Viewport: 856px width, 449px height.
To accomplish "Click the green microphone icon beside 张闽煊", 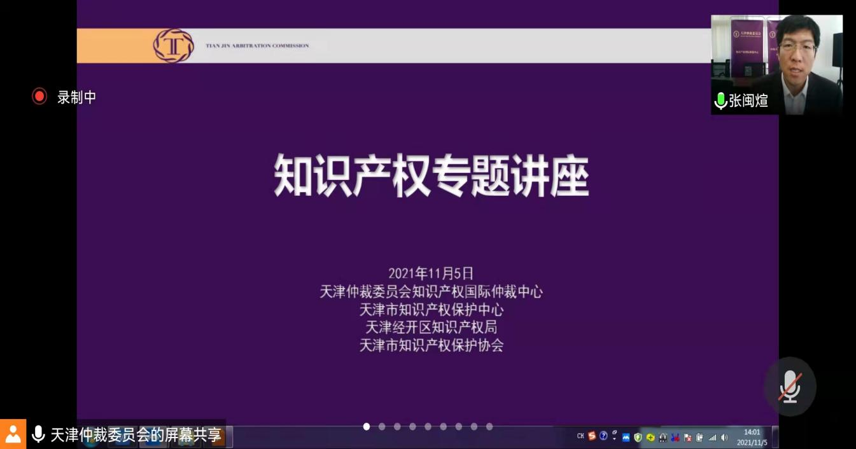I will [x=720, y=100].
